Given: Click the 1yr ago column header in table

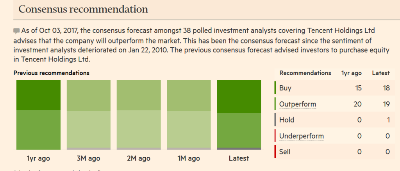Looking at the screenshot, I should (x=352, y=73).
